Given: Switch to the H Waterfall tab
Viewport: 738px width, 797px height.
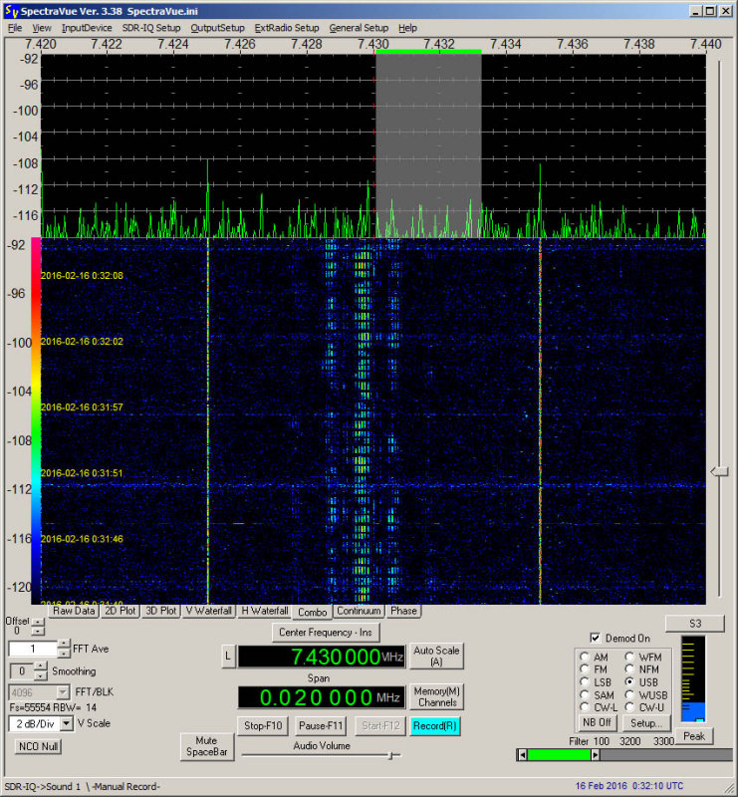Looking at the screenshot, I should tap(264, 611).
